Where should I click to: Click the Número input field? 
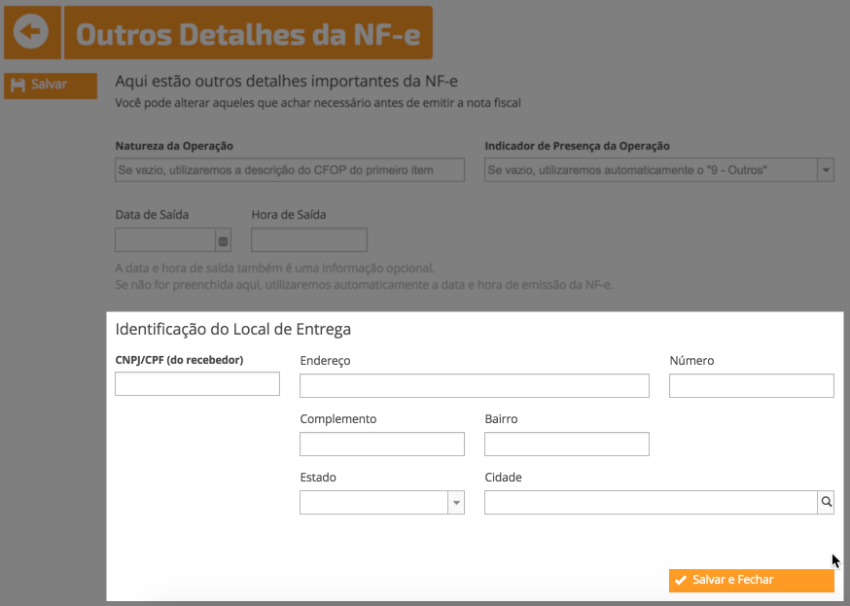(752, 385)
